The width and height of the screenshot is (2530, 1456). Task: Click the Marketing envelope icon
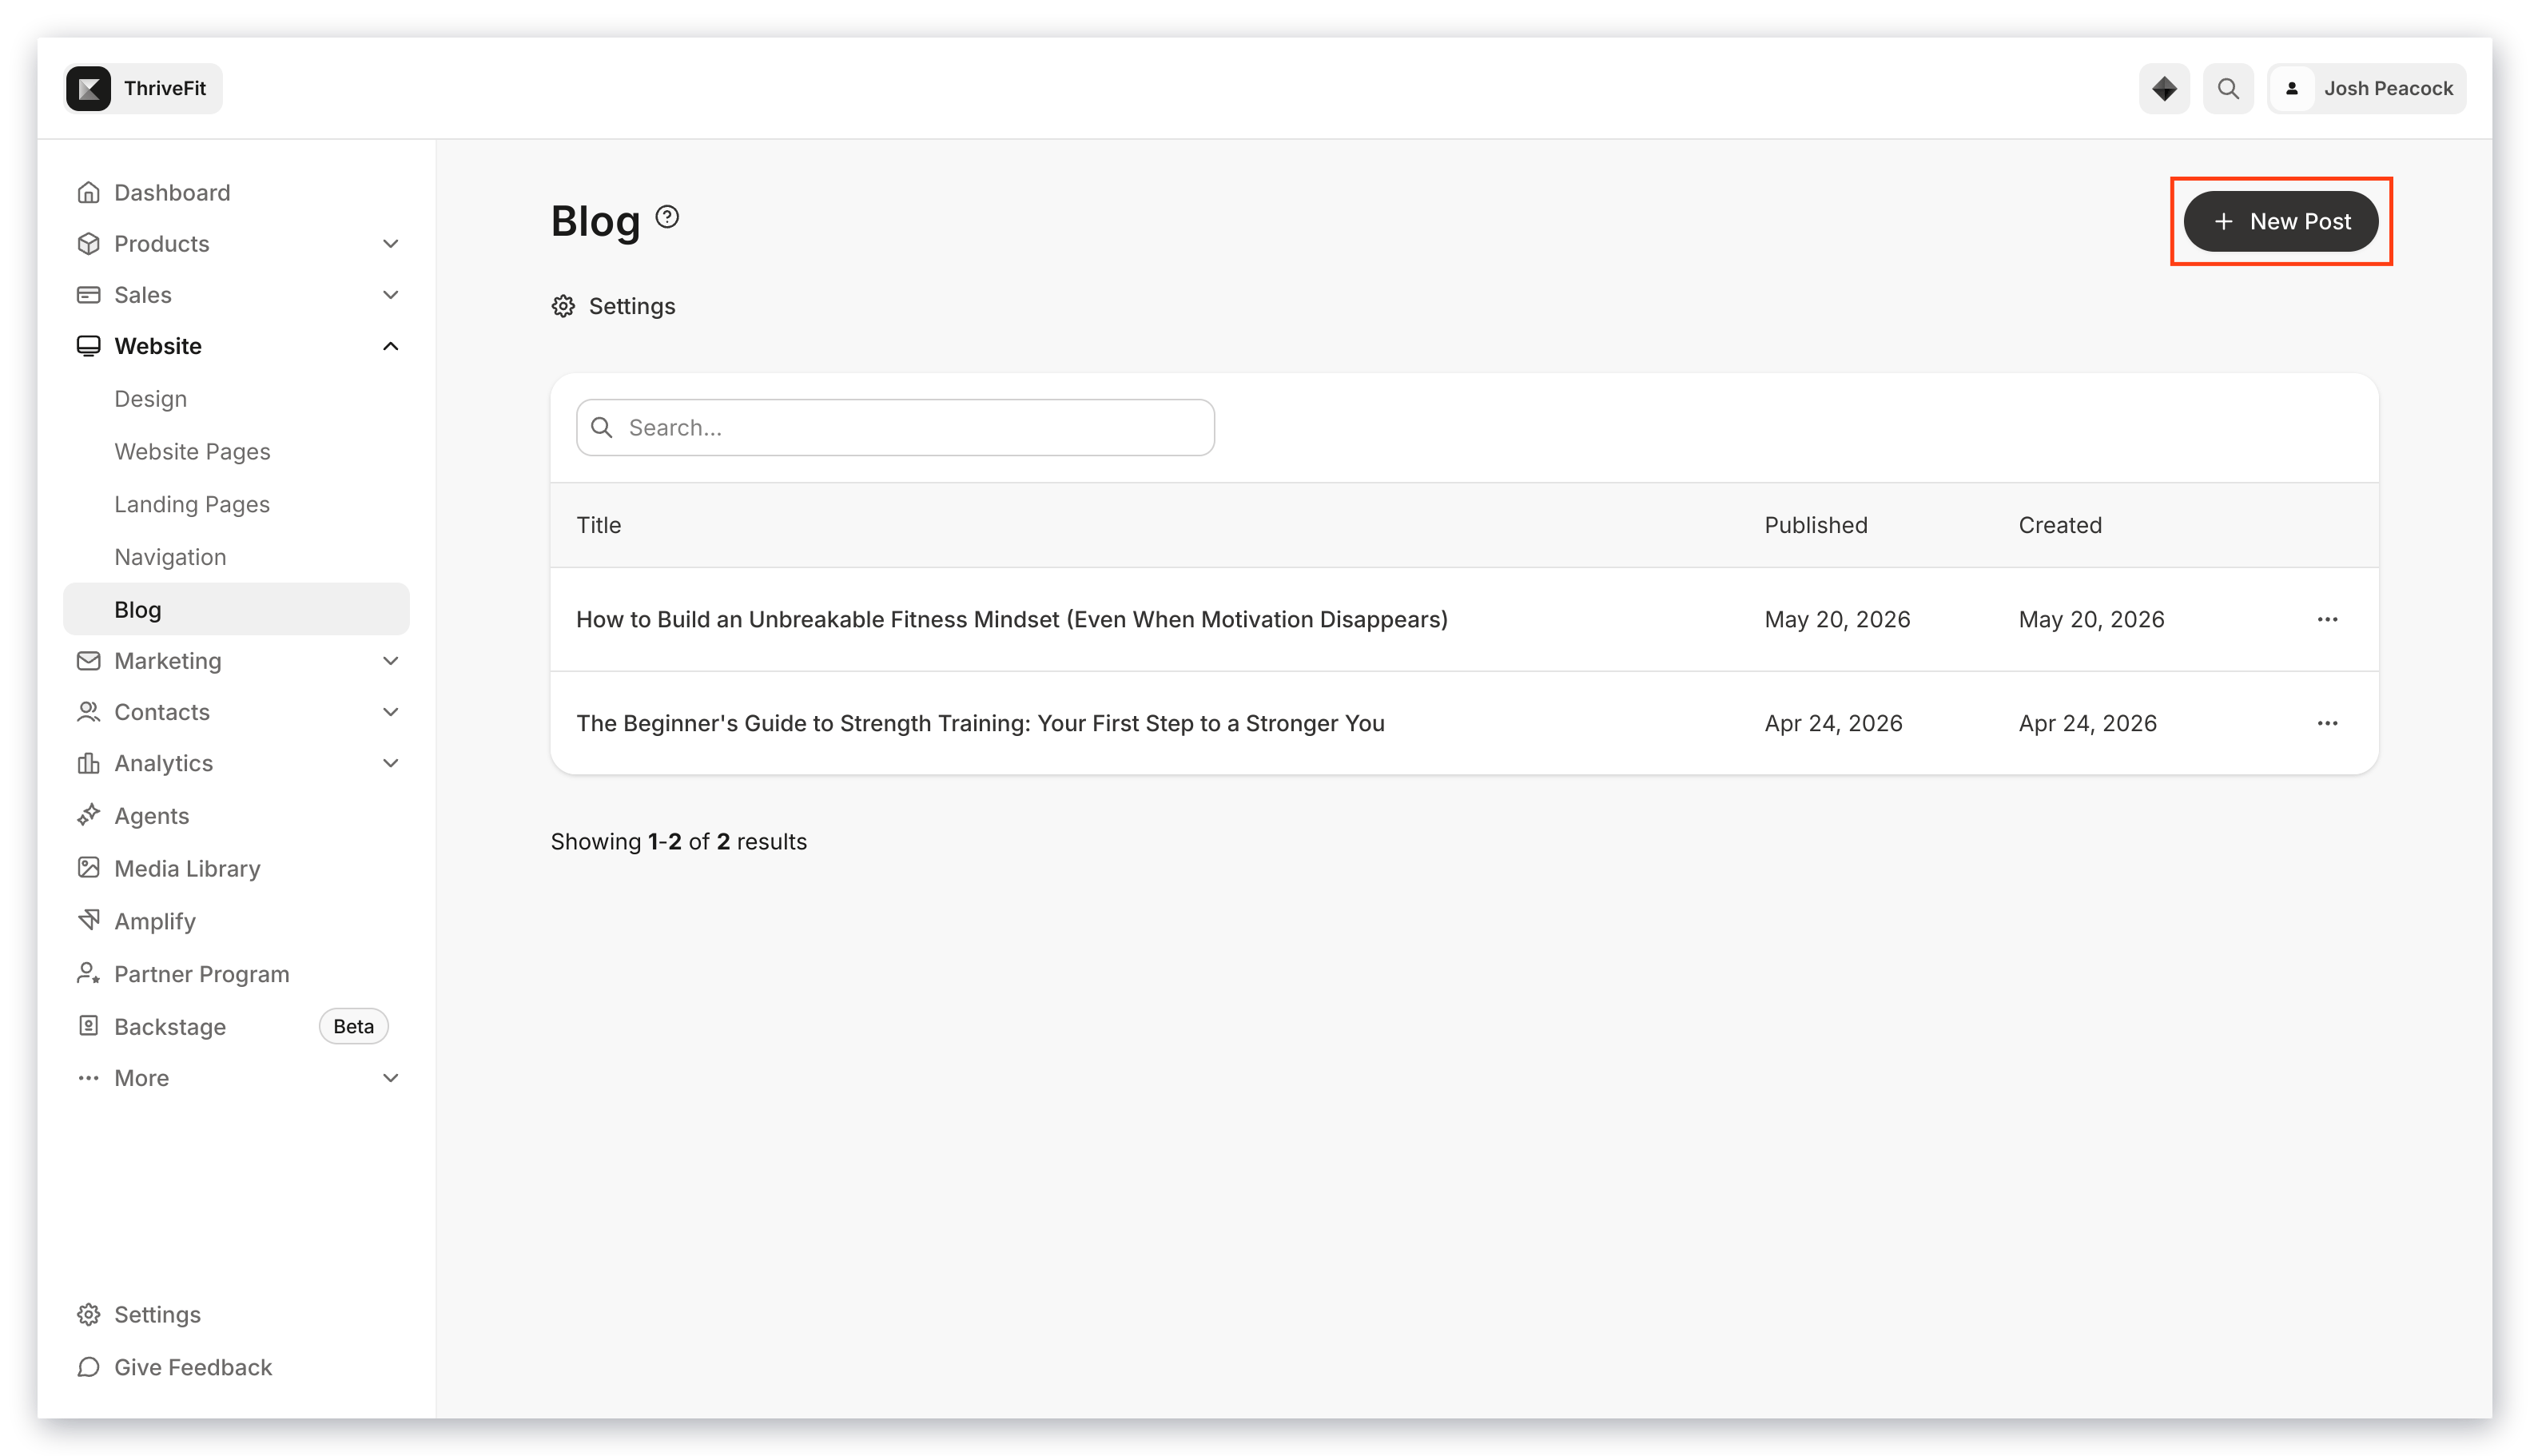click(88, 660)
